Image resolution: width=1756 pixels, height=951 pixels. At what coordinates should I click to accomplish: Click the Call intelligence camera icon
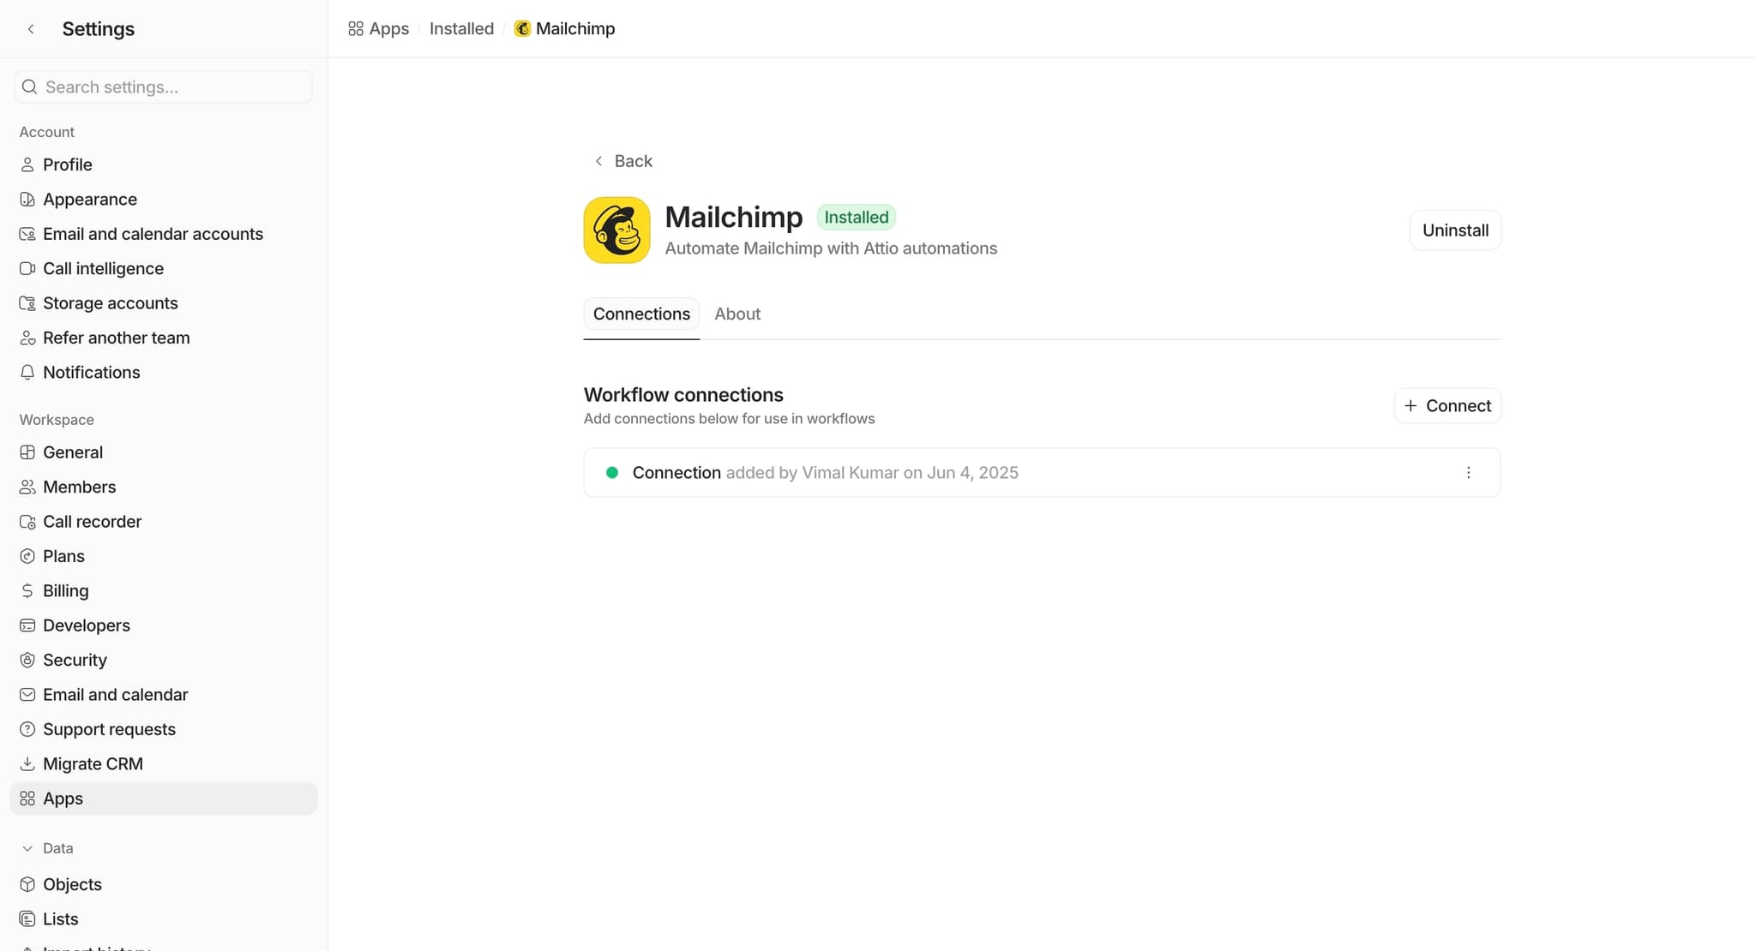[x=27, y=268]
